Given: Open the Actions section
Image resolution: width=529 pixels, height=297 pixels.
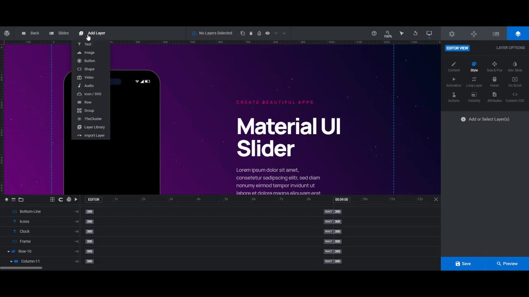Looking at the screenshot, I should [x=454, y=97].
